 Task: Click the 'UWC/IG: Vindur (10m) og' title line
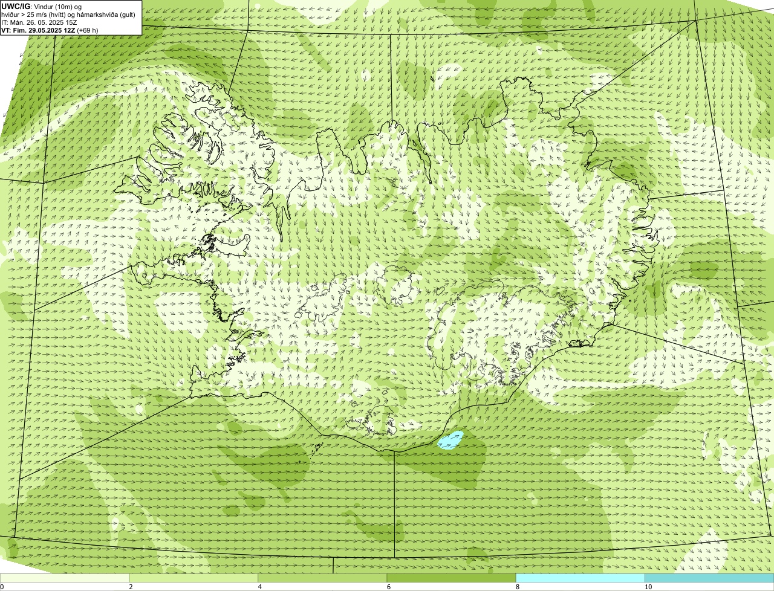tap(42, 7)
